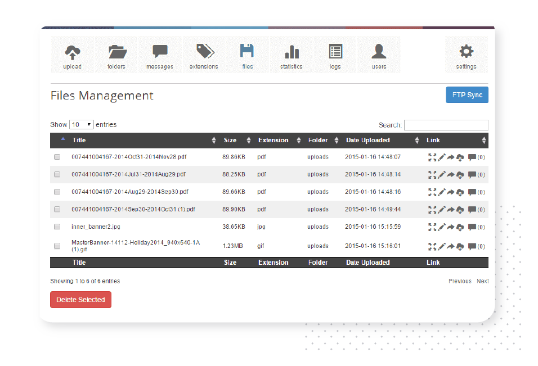Click share arrow for the MasterBanner gif row
Viewport: 538px width, 366px height.
(451, 246)
